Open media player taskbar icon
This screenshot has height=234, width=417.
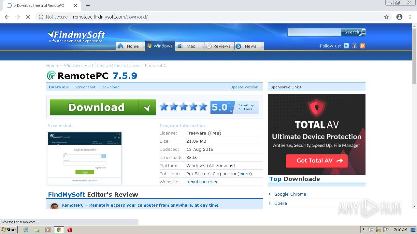pos(48,230)
